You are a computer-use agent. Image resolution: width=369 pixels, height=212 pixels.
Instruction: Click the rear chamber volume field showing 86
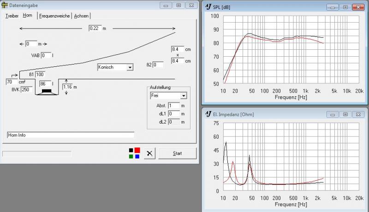pyautogui.click(x=45, y=84)
